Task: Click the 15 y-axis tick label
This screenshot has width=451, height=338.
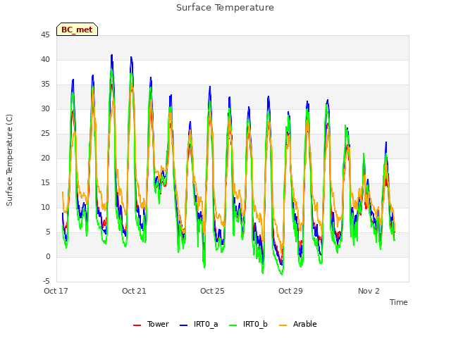Action: click(x=45, y=183)
